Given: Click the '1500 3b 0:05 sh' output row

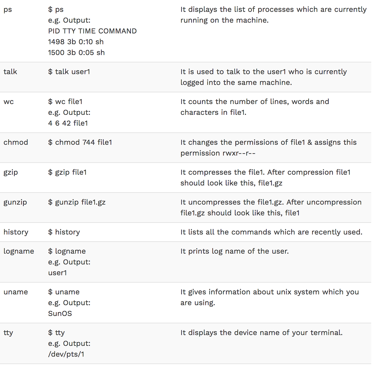Looking at the screenshot, I should click(76, 53).
